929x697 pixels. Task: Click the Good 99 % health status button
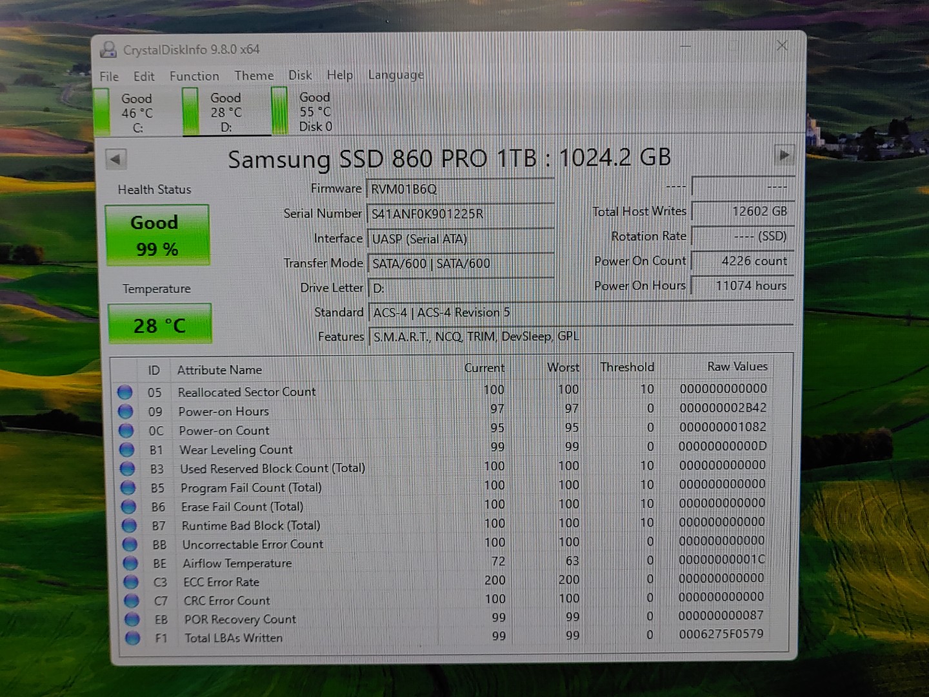pos(157,236)
